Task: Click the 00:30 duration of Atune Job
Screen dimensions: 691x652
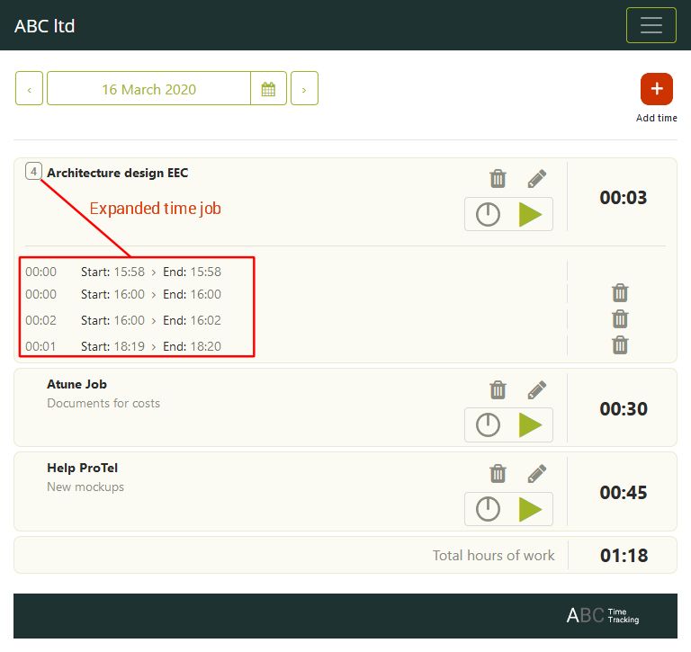Action: [x=624, y=409]
